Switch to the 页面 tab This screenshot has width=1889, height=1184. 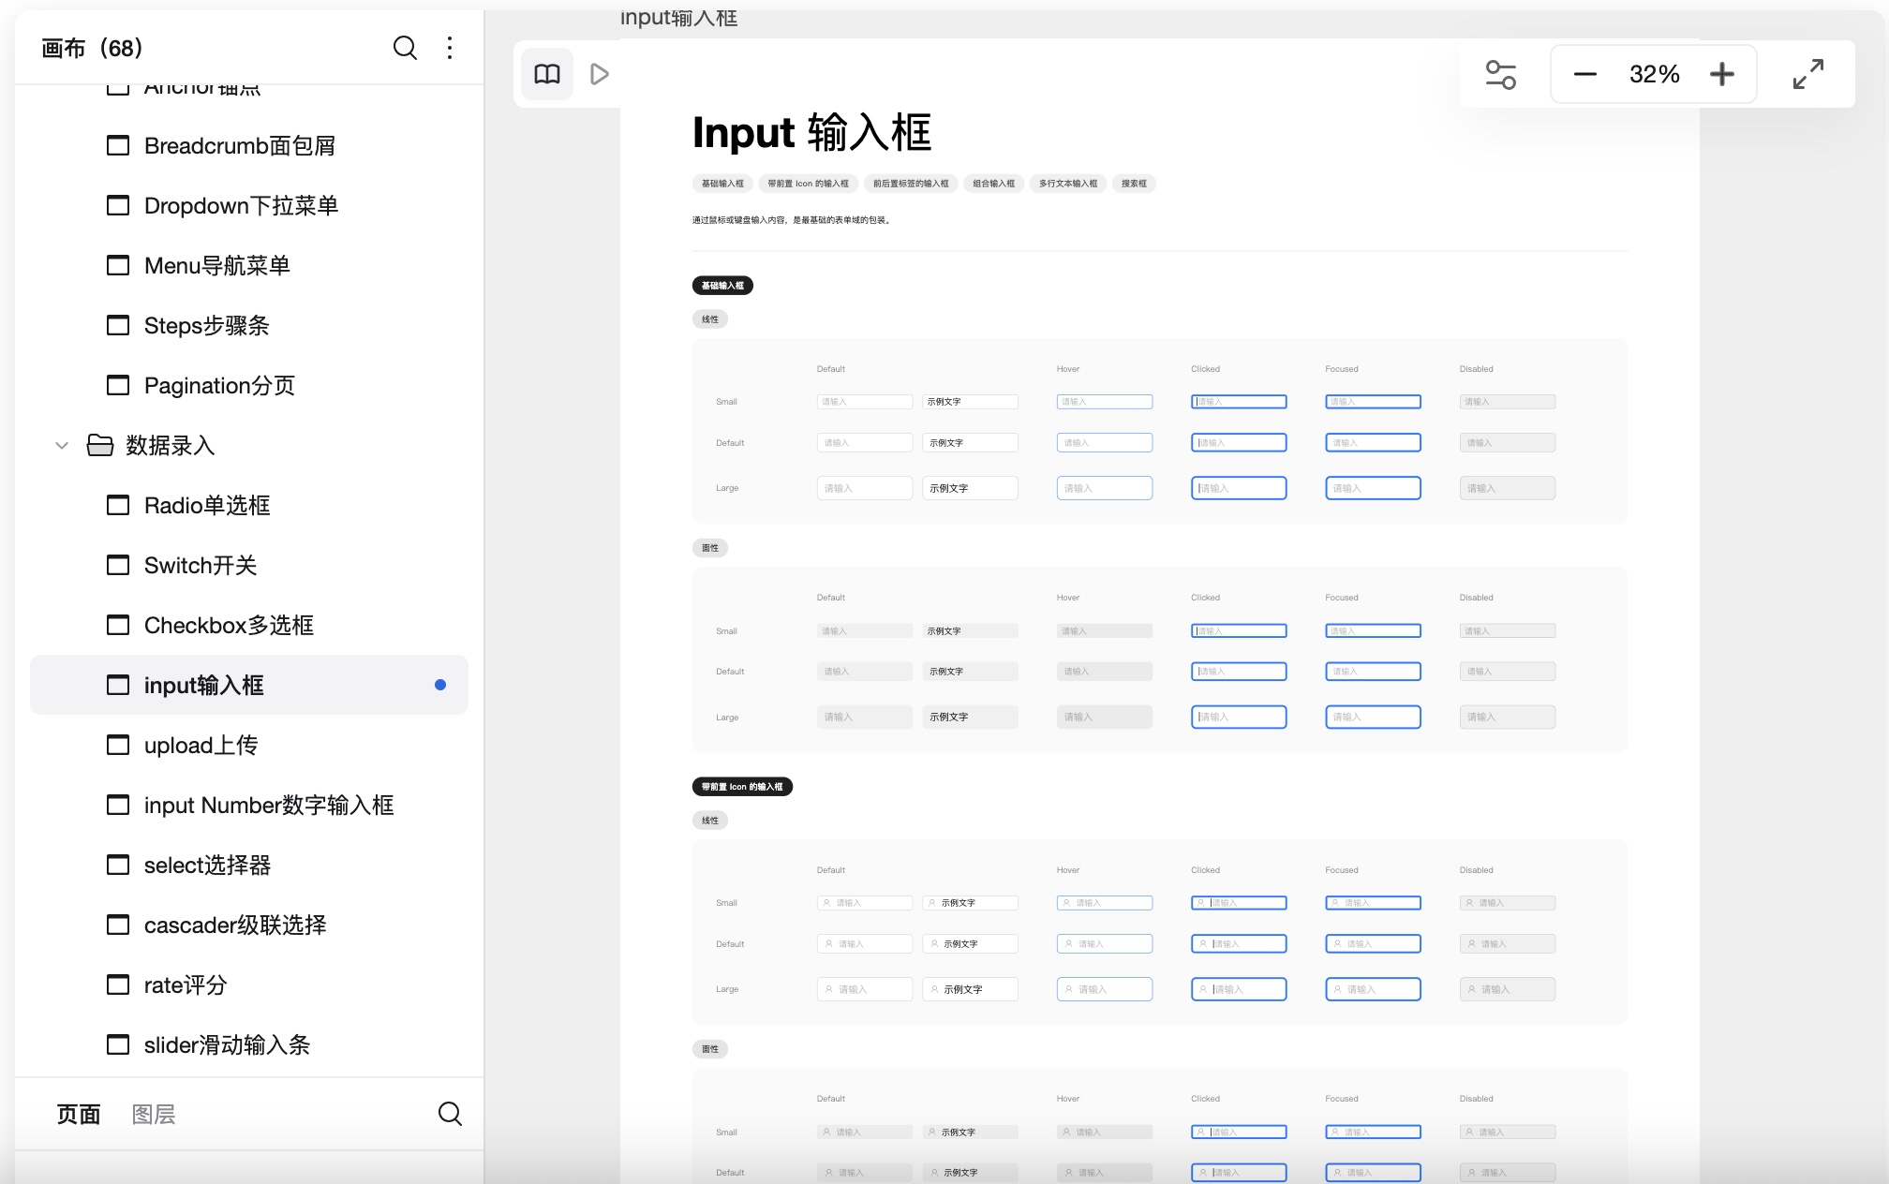coord(79,1114)
